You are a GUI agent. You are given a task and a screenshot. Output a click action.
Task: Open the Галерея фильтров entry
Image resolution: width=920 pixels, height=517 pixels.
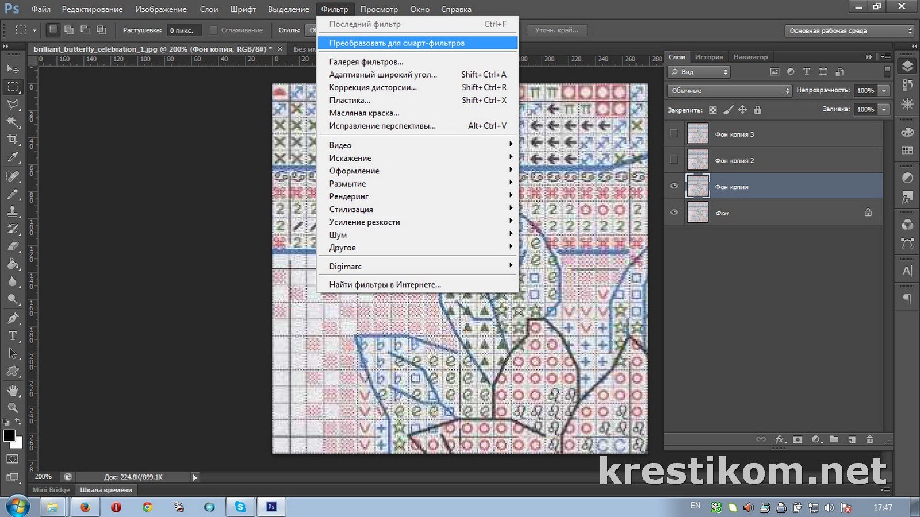(366, 62)
